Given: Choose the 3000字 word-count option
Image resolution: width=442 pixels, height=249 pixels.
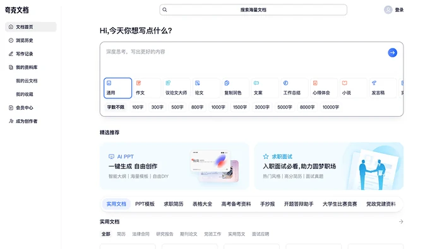Looking at the screenshot, I should coord(262,107).
